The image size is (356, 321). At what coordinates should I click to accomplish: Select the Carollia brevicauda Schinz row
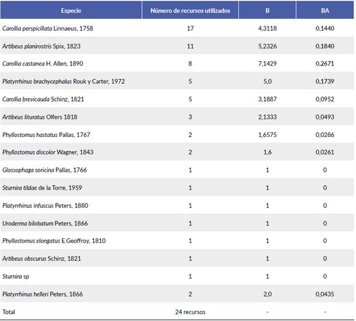tap(43, 99)
